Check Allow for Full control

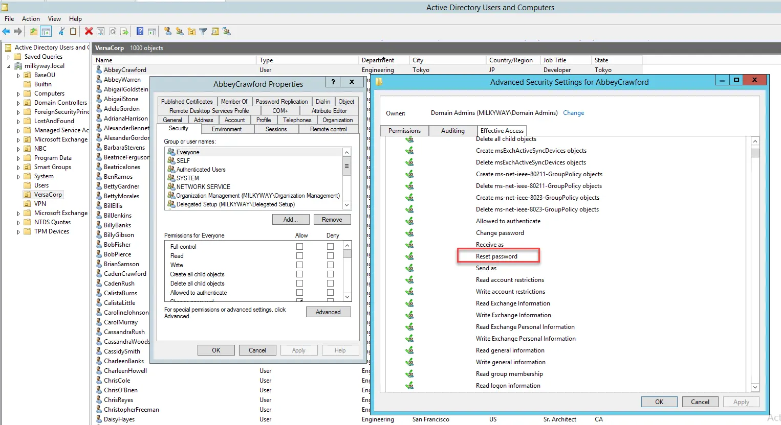(x=299, y=247)
